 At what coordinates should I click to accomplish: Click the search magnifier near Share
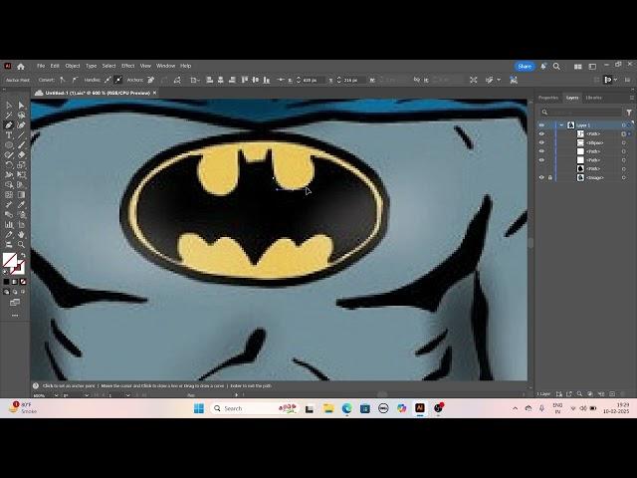(556, 67)
